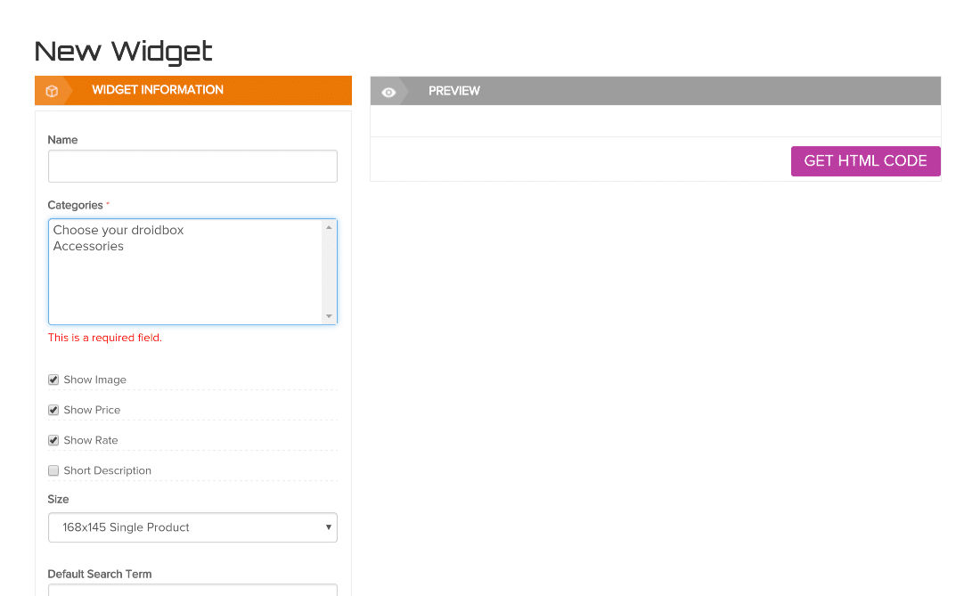Enable the Short Description checkbox
Viewport: 964px width, 596px height.
(x=53, y=470)
